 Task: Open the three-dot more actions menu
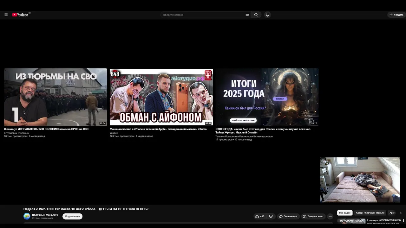pyautogui.click(x=330, y=216)
